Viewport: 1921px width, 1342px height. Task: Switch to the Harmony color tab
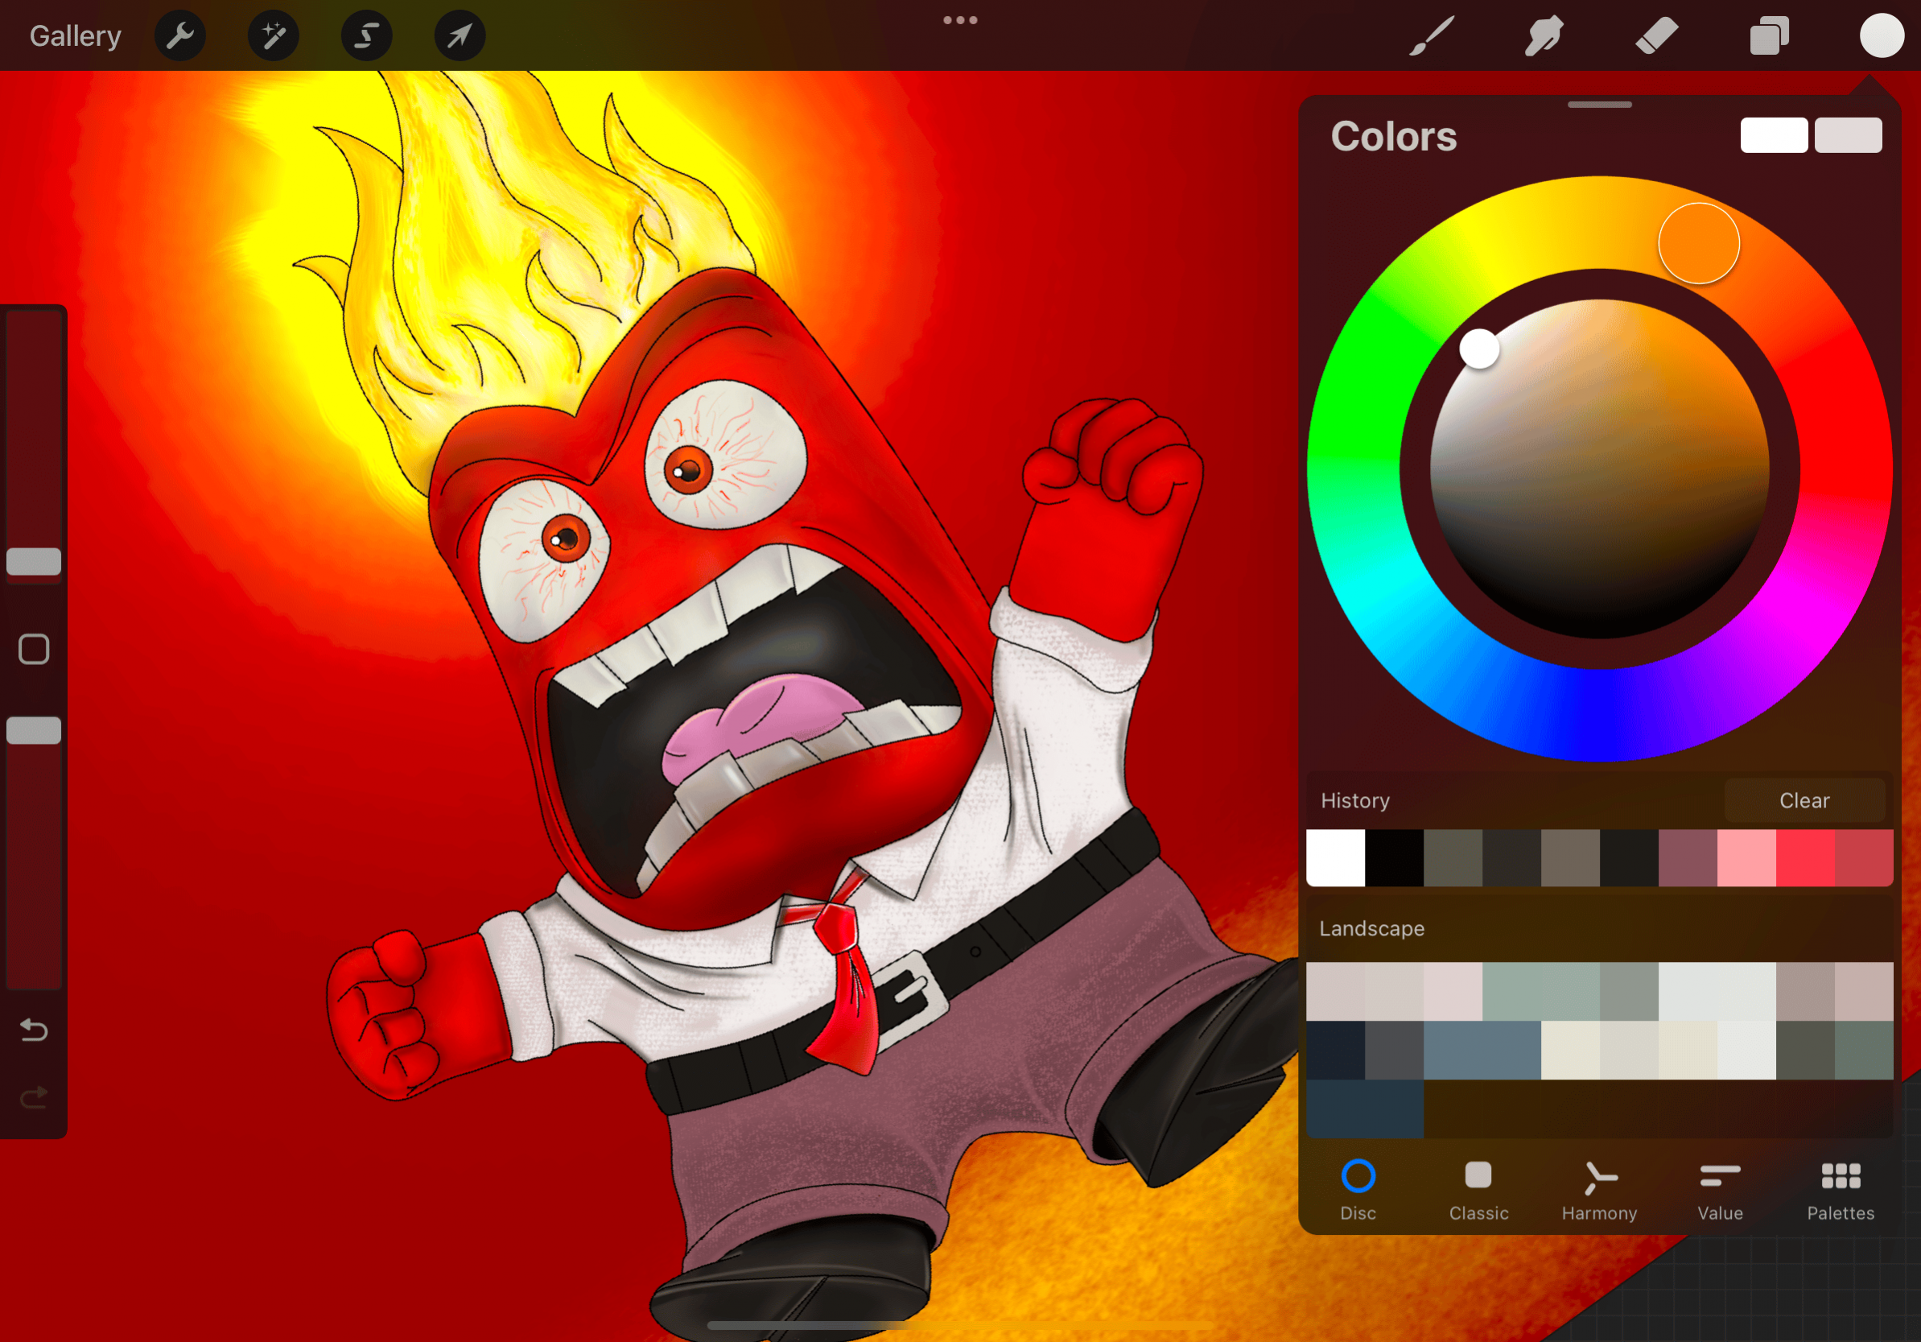[1599, 1191]
